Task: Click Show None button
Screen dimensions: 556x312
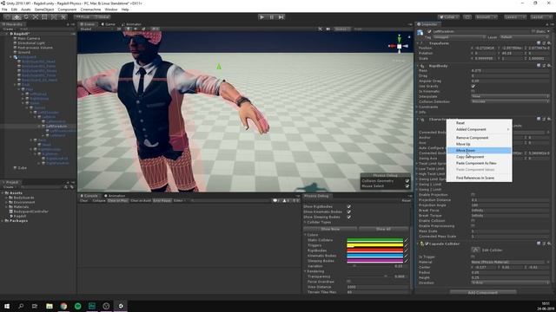Action: pyautogui.click(x=330, y=229)
